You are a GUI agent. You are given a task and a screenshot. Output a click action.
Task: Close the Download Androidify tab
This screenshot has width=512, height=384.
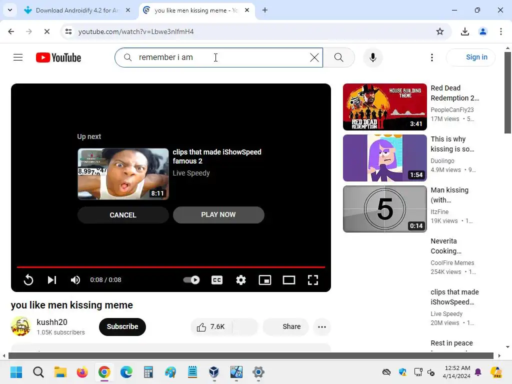click(128, 10)
